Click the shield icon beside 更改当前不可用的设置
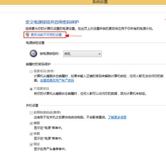The width and height of the screenshot is (166, 152). coord(28,35)
